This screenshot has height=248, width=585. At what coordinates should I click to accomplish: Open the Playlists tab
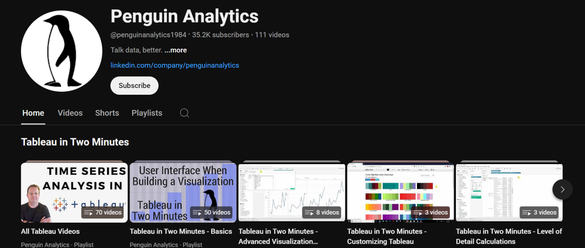click(x=147, y=113)
